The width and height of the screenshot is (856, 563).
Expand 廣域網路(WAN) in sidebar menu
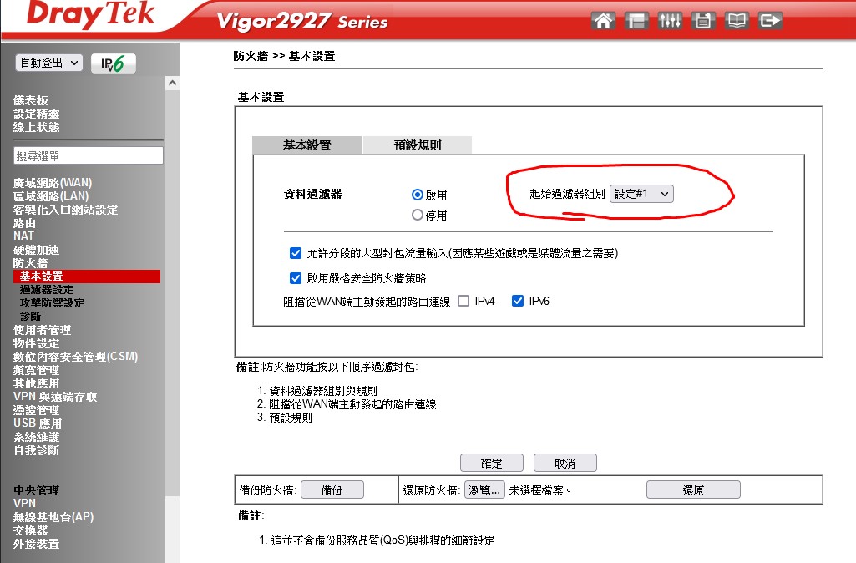[53, 183]
